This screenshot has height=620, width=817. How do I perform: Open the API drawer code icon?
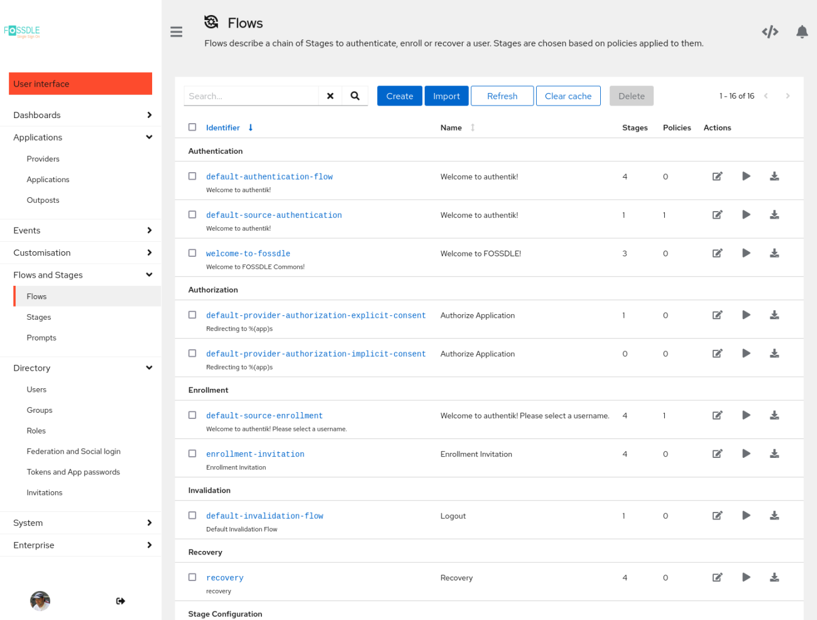(770, 32)
